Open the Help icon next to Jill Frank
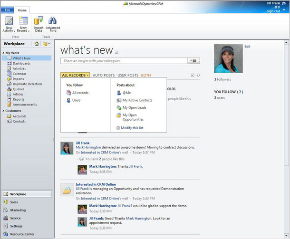 pos(284,3)
